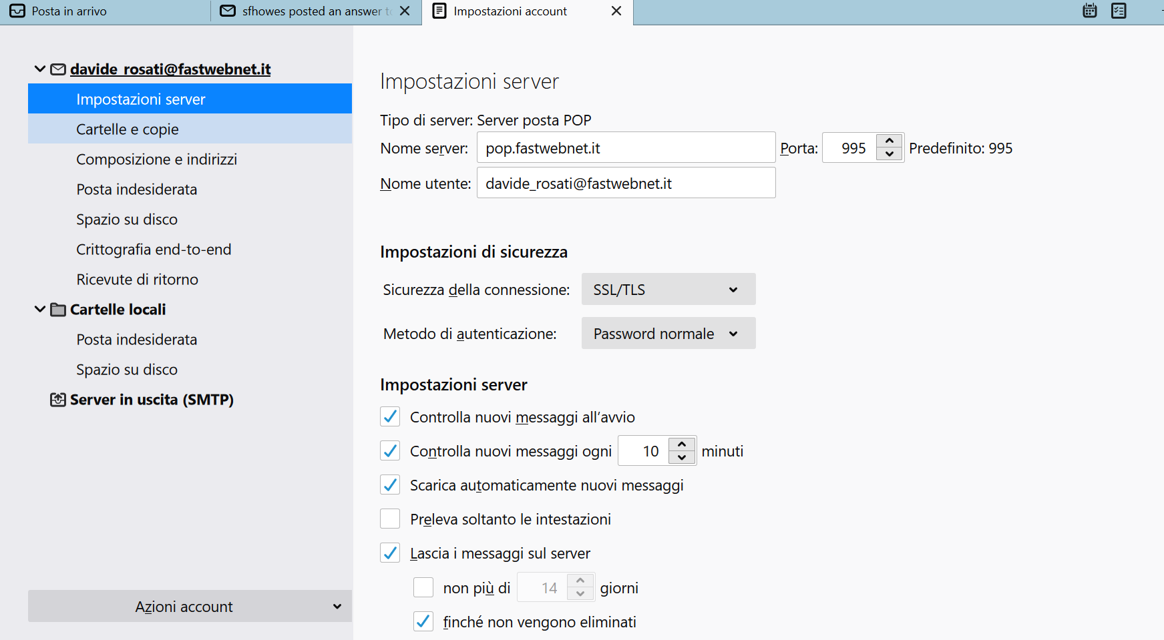Viewport: 1164px width, 640px height.
Task: Open the Azioni account button menu
Action: [190, 607]
